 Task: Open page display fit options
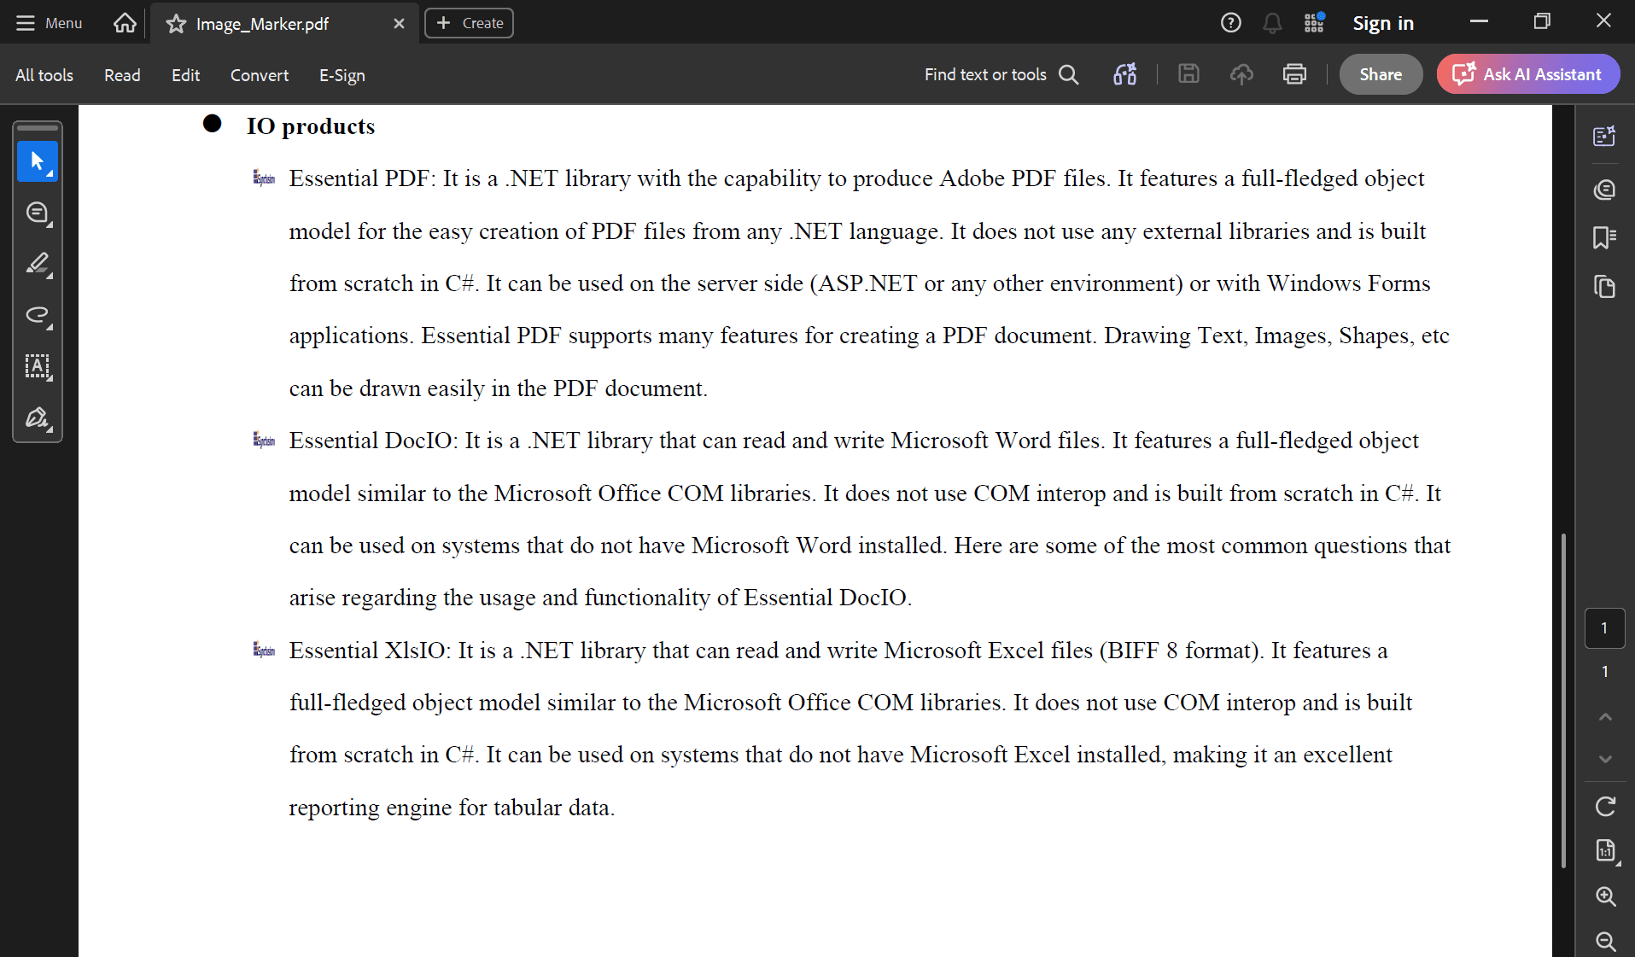click(x=1605, y=850)
